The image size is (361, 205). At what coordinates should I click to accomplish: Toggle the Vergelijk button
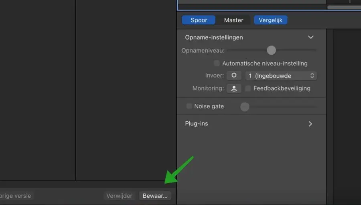270,20
